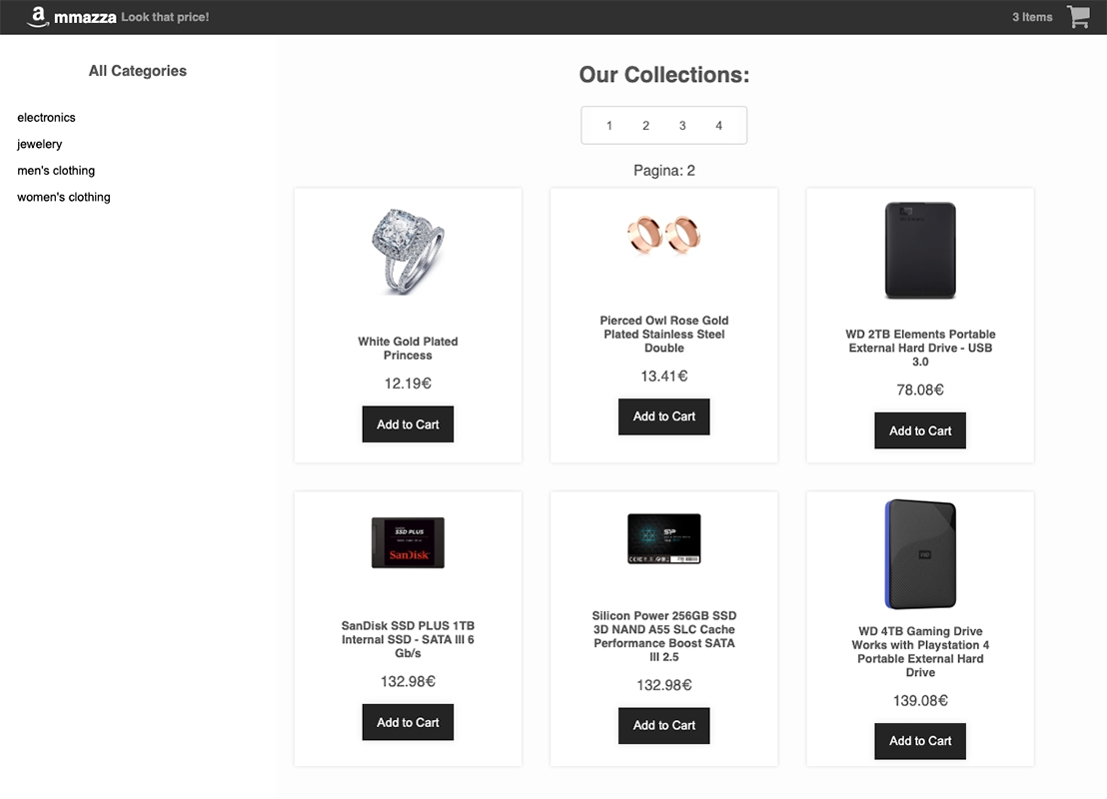
Task: Select page 4 in pagination
Action: coord(718,126)
